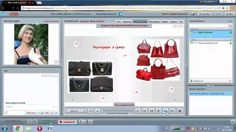Select 'New Lambre_Ukraine's conference room' in rooms list
Image resolution: width=236 pixels, height=132 pixels.
211,94
